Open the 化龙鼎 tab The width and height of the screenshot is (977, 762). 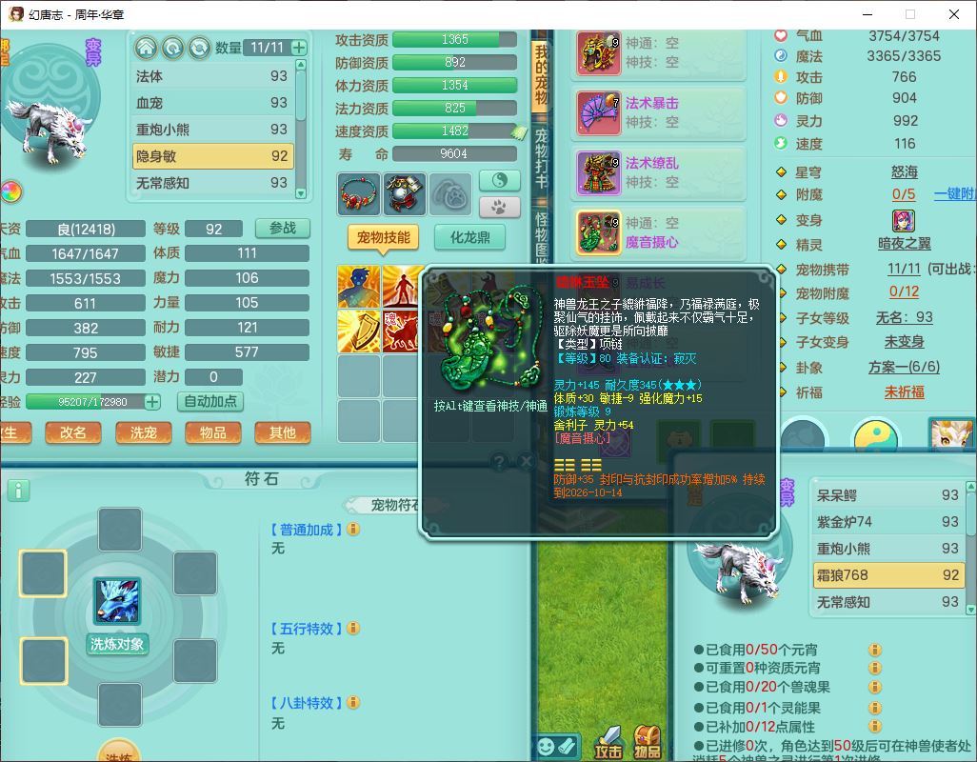[469, 237]
